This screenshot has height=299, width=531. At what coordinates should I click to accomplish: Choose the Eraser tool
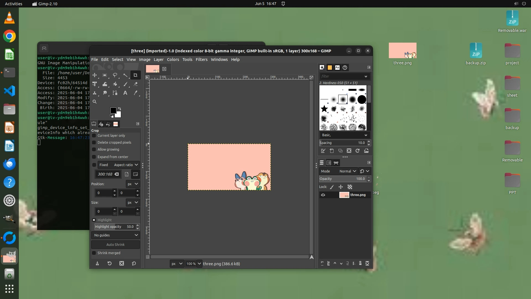pyautogui.click(x=136, y=84)
